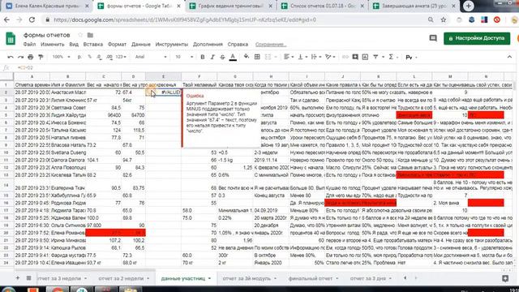Screen dimensions: 519x292
Task: Open the text color picker
Action: coord(233,57)
